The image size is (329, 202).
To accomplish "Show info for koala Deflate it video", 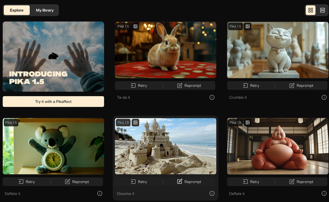I will coord(100,193).
